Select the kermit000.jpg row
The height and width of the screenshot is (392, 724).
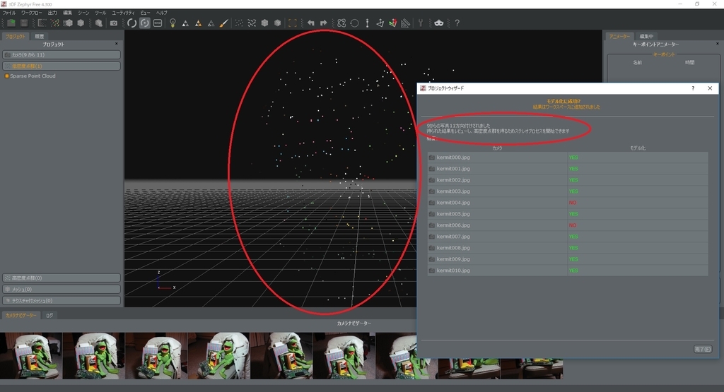tap(568, 158)
